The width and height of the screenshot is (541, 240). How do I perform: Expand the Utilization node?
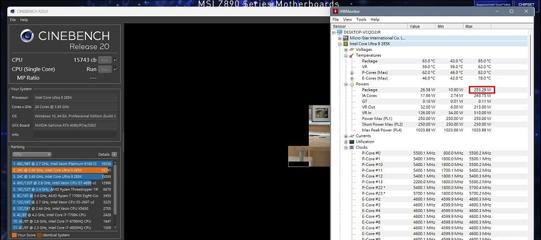(346, 142)
